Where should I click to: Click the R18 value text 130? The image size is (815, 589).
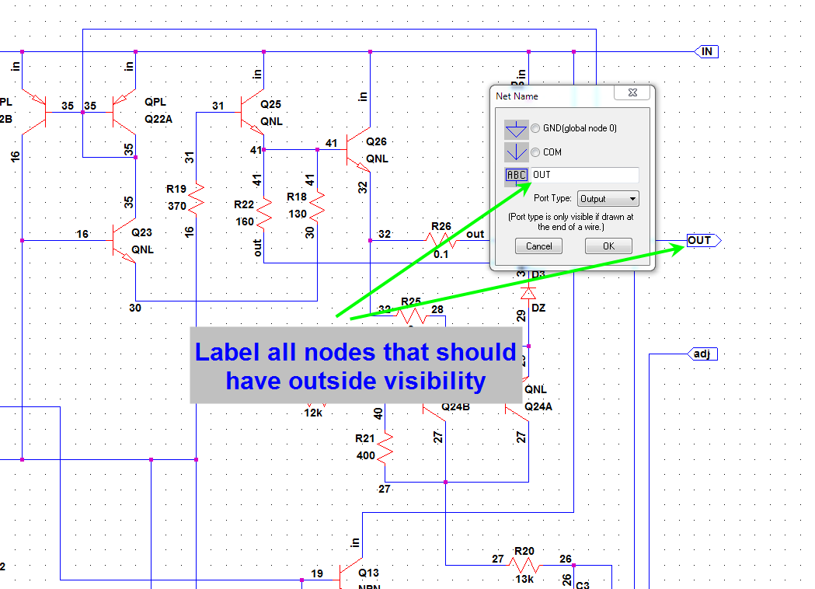(x=298, y=214)
